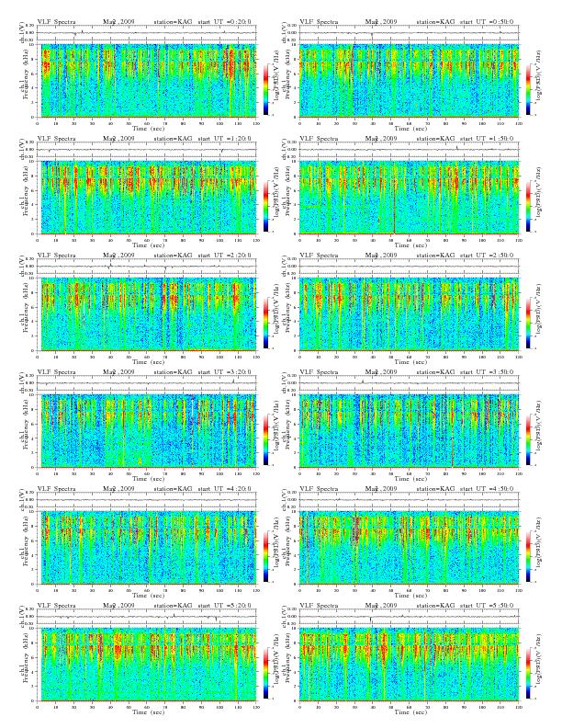Click the title text 'start UT =1:50:0'
Screen dimensions: 562x728
pos(487,139)
